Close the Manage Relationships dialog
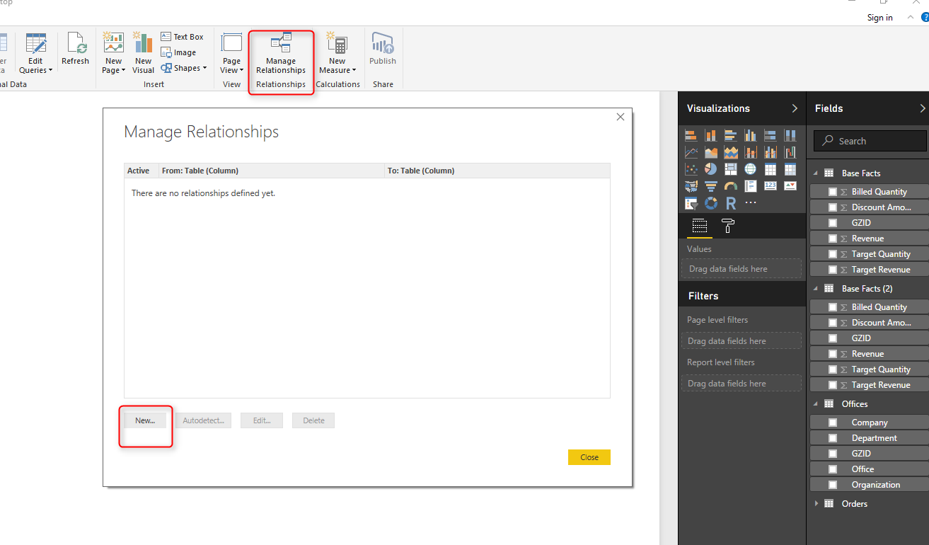929x545 pixels. [x=589, y=457]
